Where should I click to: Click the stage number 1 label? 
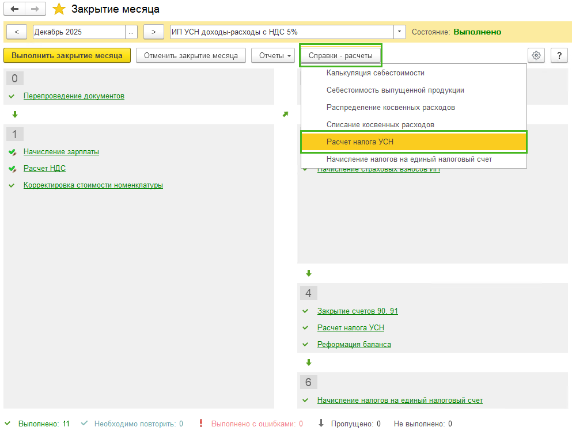[x=14, y=134]
